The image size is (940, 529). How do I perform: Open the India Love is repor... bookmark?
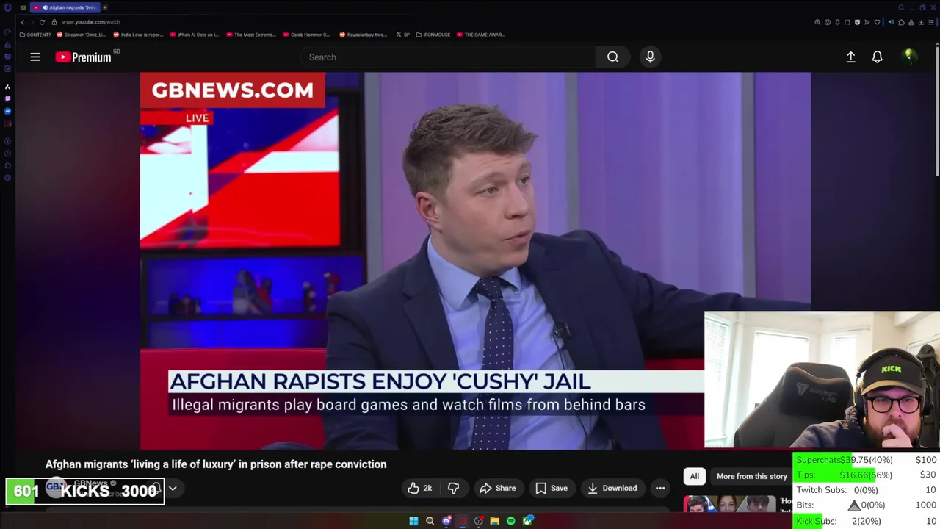pos(138,35)
